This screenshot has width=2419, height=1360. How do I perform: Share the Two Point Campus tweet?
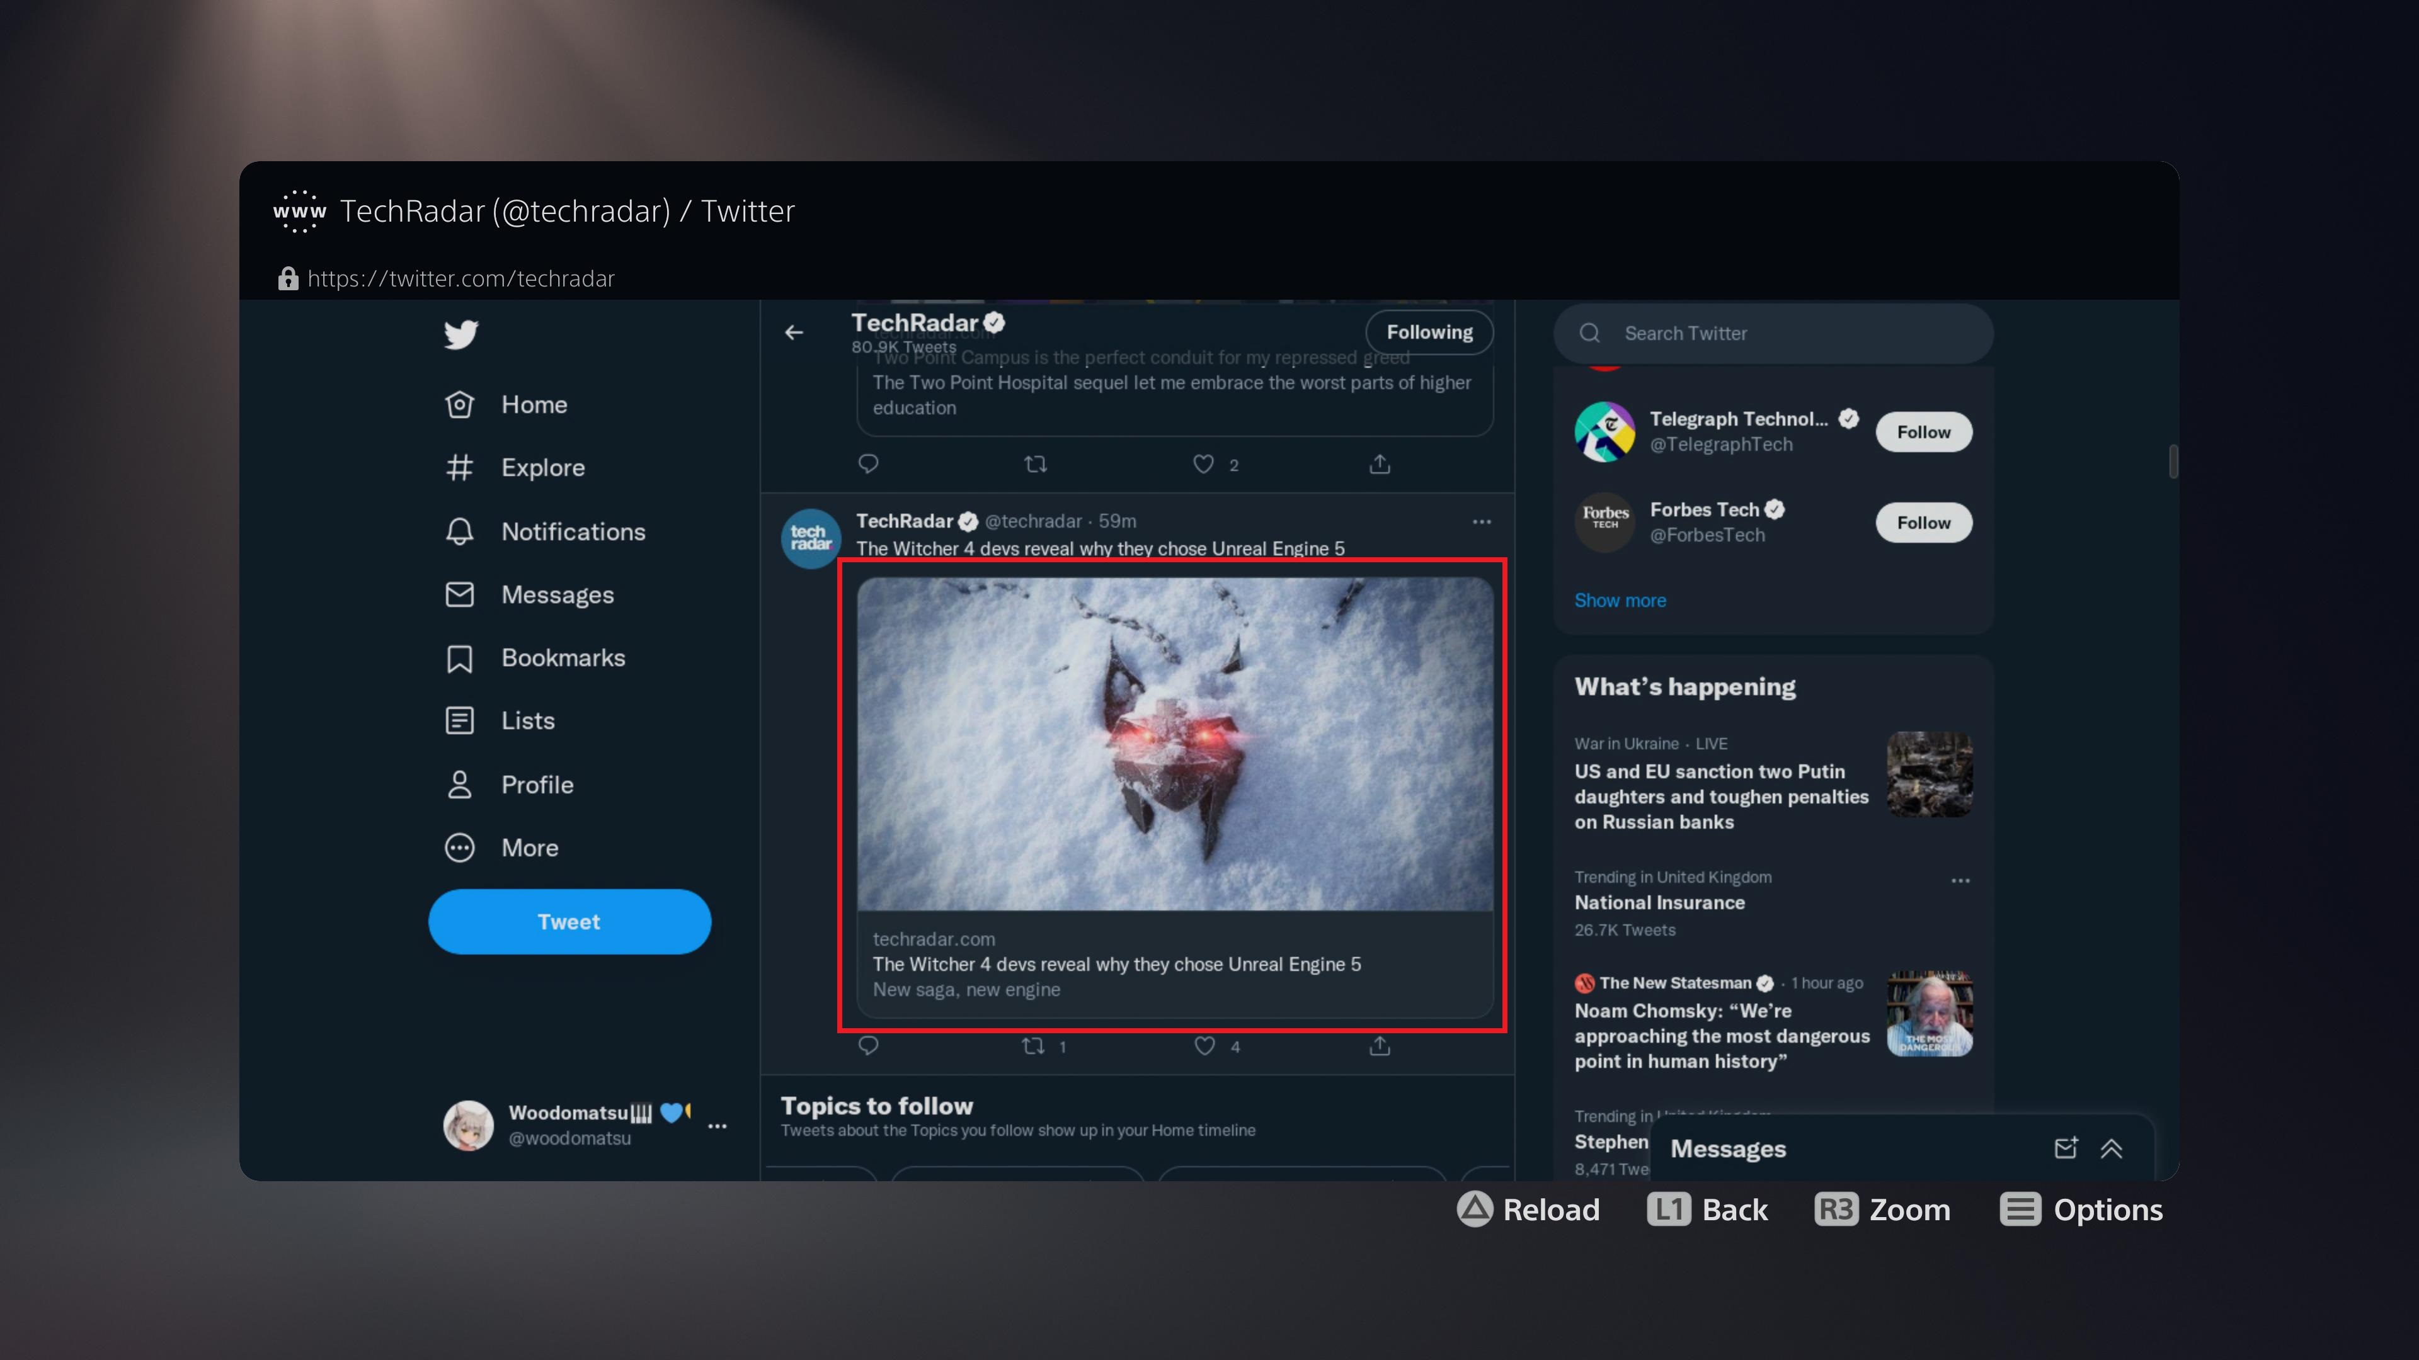(1380, 463)
